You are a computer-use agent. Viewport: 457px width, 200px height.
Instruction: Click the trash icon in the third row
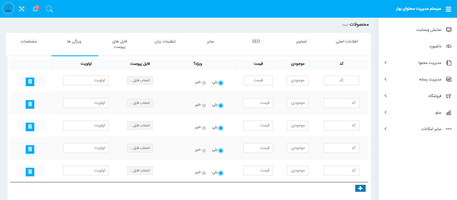(30, 127)
